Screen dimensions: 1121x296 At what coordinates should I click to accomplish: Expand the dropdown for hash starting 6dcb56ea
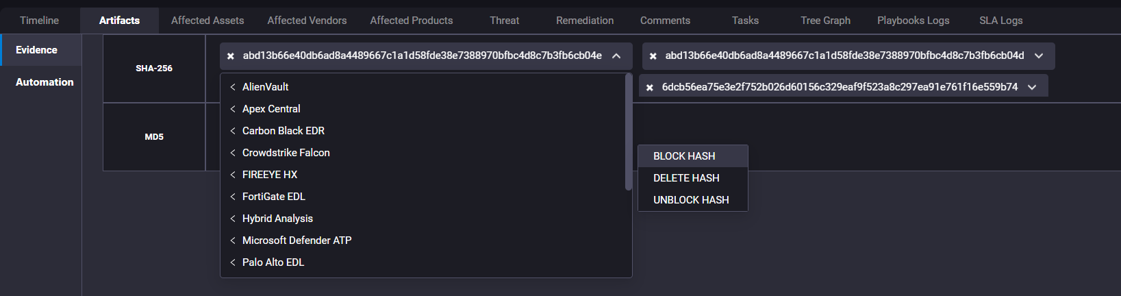click(1032, 88)
